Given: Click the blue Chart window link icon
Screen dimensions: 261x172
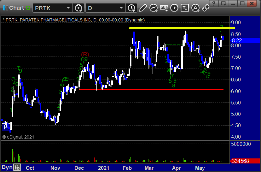Looking at the screenshot, I should pyautogui.click(x=5, y=8).
